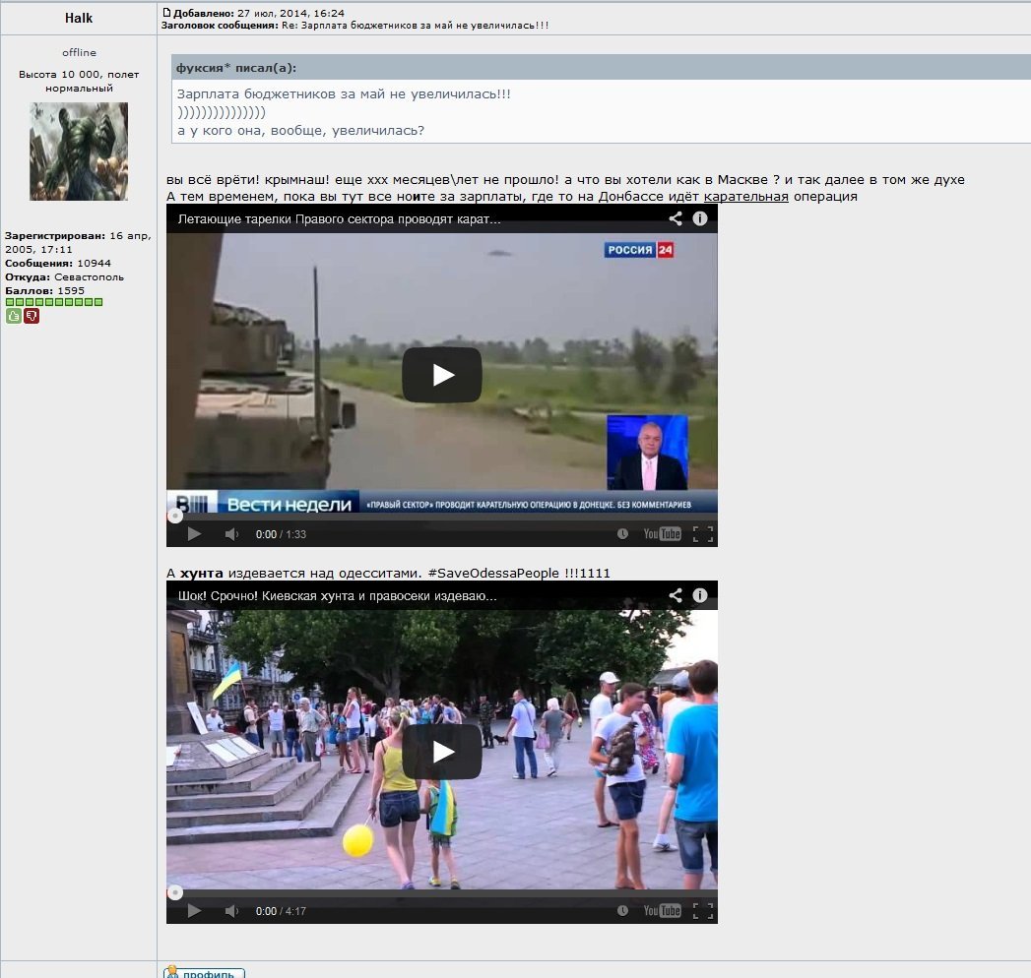
Task: Open the профиль button below the post
Action: coord(204,972)
